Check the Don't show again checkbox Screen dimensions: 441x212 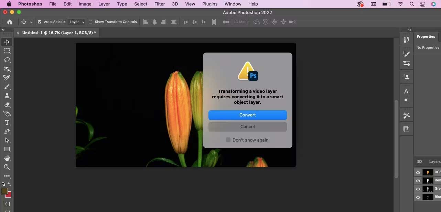click(x=228, y=140)
